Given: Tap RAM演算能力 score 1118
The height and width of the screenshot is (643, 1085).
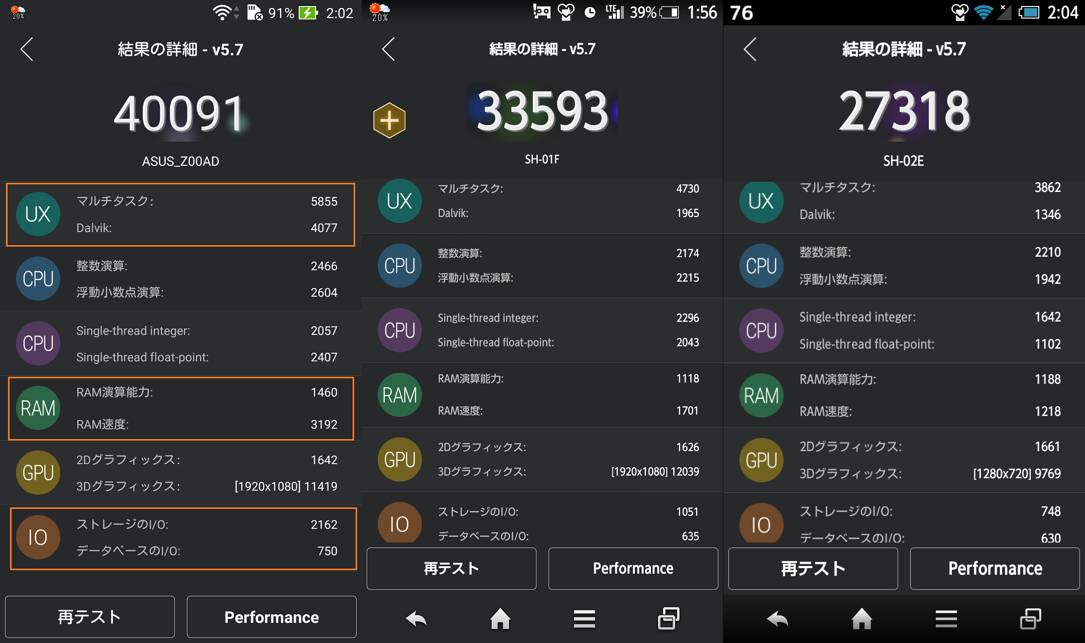Looking at the screenshot, I should [x=688, y=378].
